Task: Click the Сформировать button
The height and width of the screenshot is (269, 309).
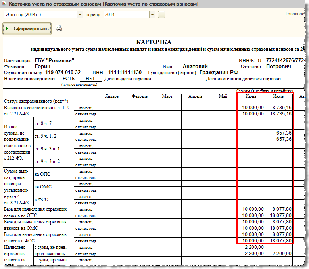Action: [x=27, y=29]
